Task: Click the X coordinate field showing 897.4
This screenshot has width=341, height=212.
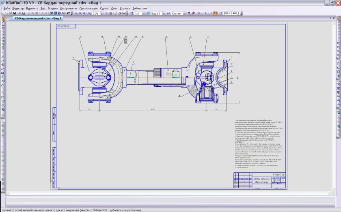Action: pyautogui.click(x=227, y=13)
